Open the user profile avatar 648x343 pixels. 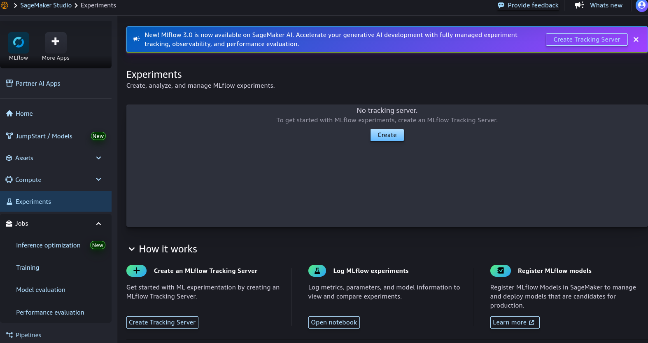(641, 5)
